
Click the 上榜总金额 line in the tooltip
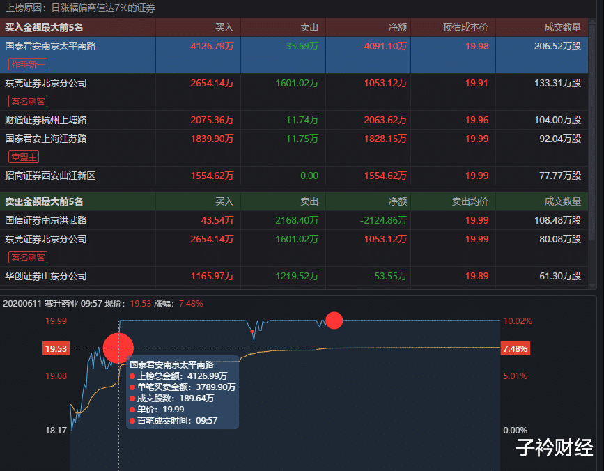pyautogui.click(x=179, y=376)
